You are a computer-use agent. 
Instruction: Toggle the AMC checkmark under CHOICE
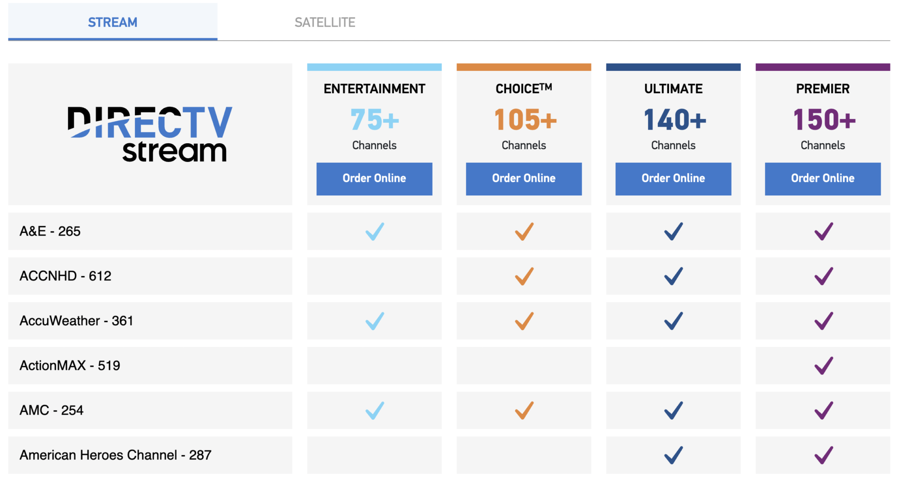523,410
